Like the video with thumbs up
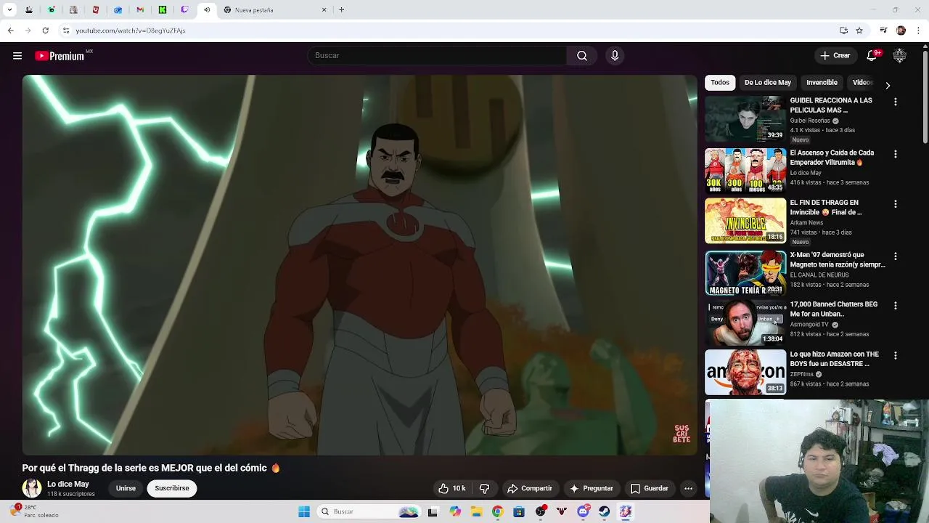The image size is (929, 523). [x=451, y=488]
